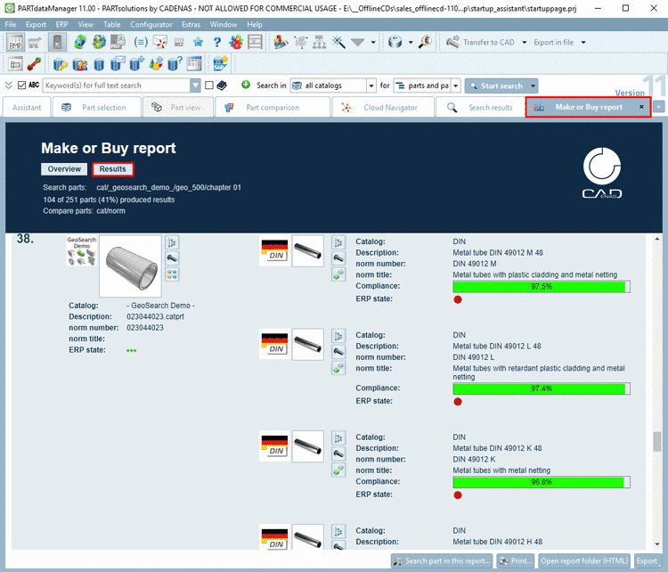This screenshot has width=668, height=572.
Task: Click the blue-green globe refresh icon
Action: click(79, 42)
